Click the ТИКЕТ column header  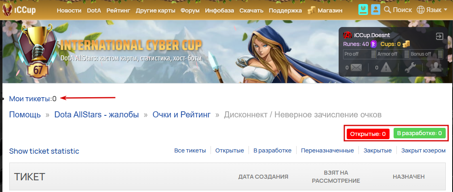click(29, 177)
